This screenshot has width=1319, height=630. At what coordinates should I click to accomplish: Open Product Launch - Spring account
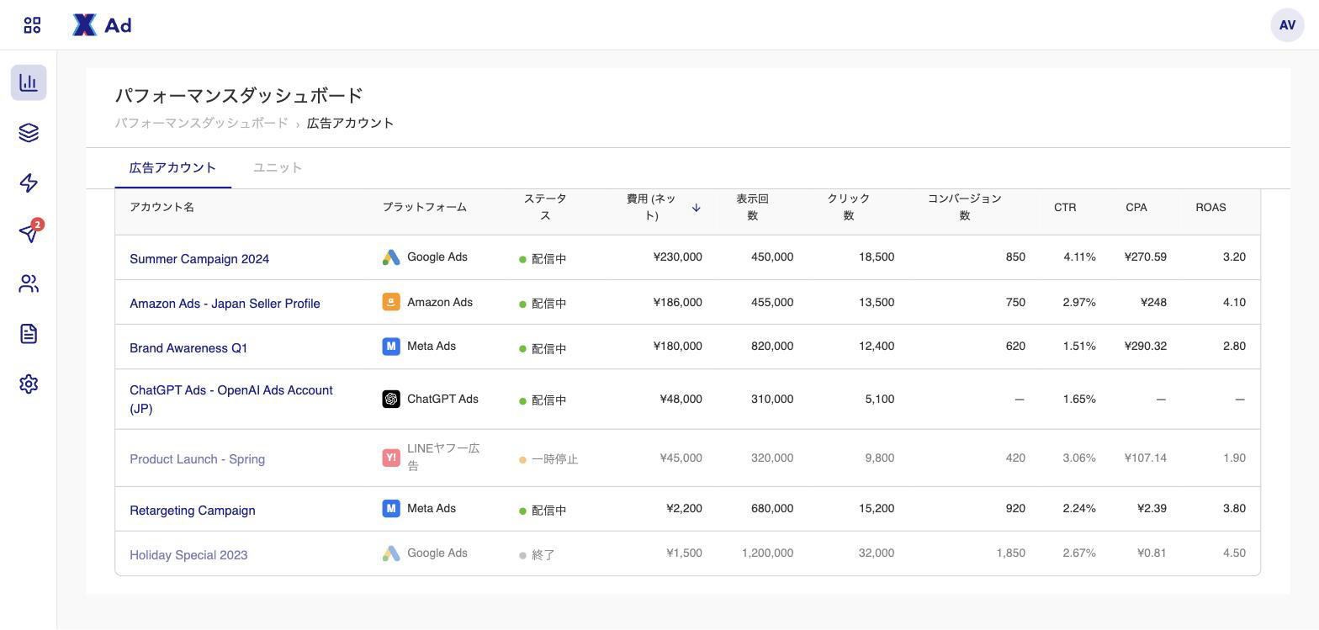197,459
